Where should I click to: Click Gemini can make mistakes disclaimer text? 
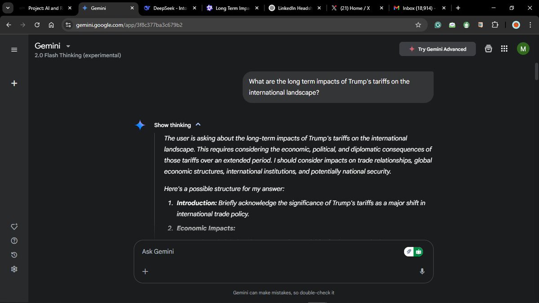click(283, 293)
